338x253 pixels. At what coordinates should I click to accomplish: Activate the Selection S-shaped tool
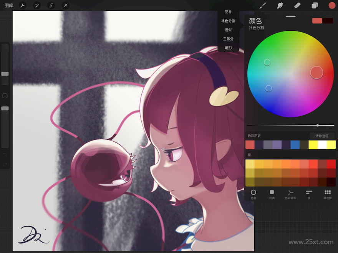(51, 5)
